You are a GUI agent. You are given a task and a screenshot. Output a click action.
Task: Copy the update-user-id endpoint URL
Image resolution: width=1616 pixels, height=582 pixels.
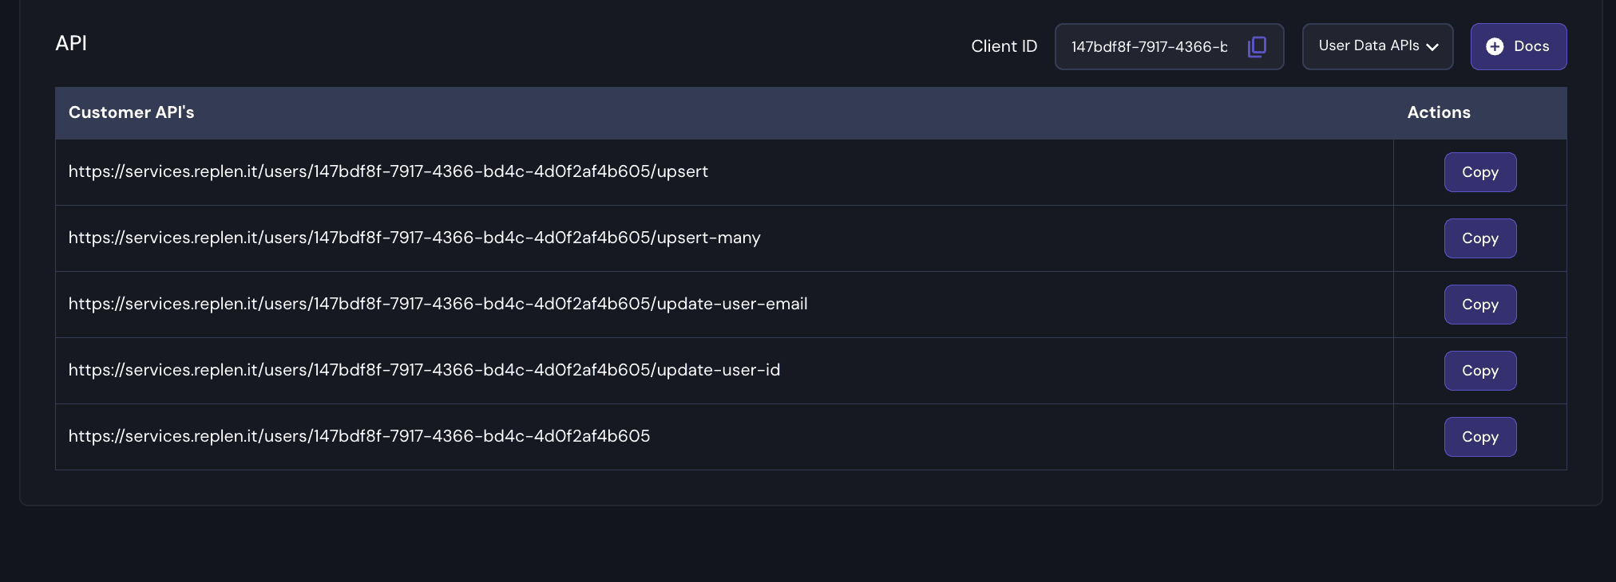(1479, 371)
